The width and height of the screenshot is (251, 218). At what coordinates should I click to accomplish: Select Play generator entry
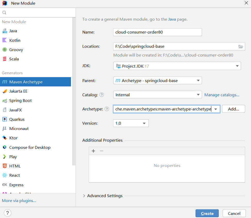click(36, 157)
